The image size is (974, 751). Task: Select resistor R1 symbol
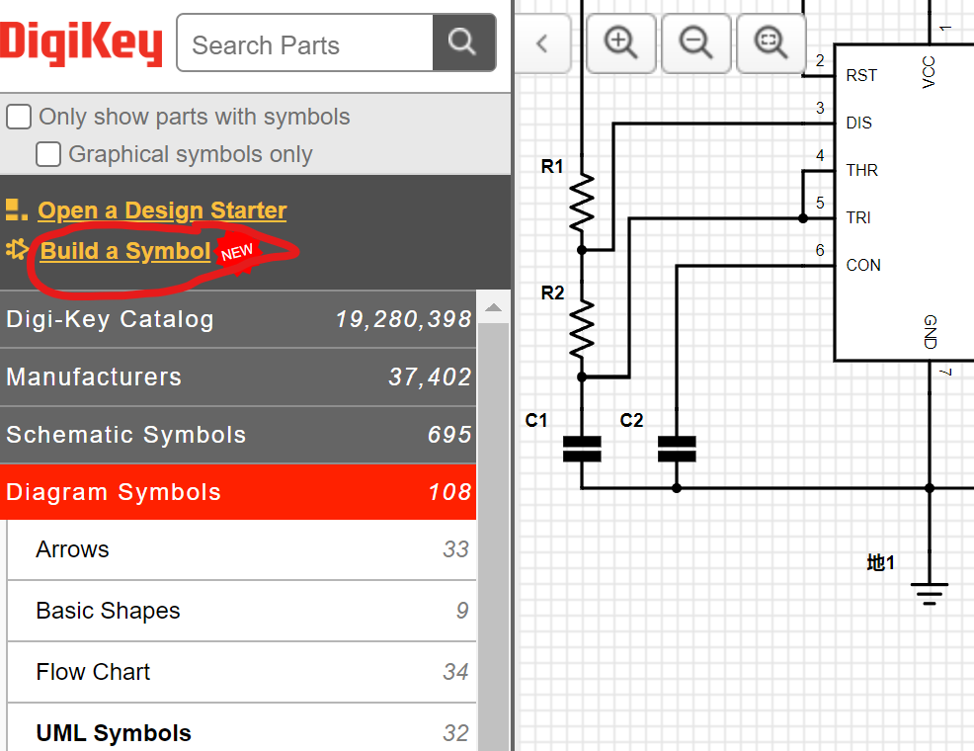(x=582, y=203)
